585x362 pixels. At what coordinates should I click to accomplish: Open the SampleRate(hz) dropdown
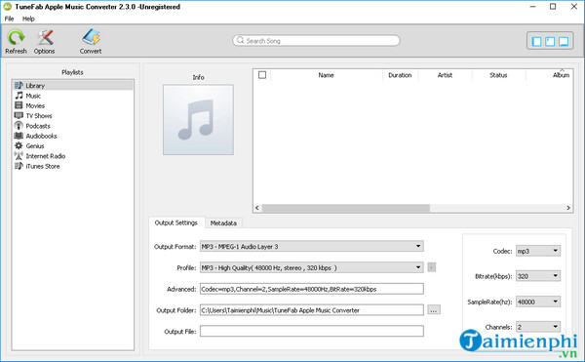tap(538, 302)
